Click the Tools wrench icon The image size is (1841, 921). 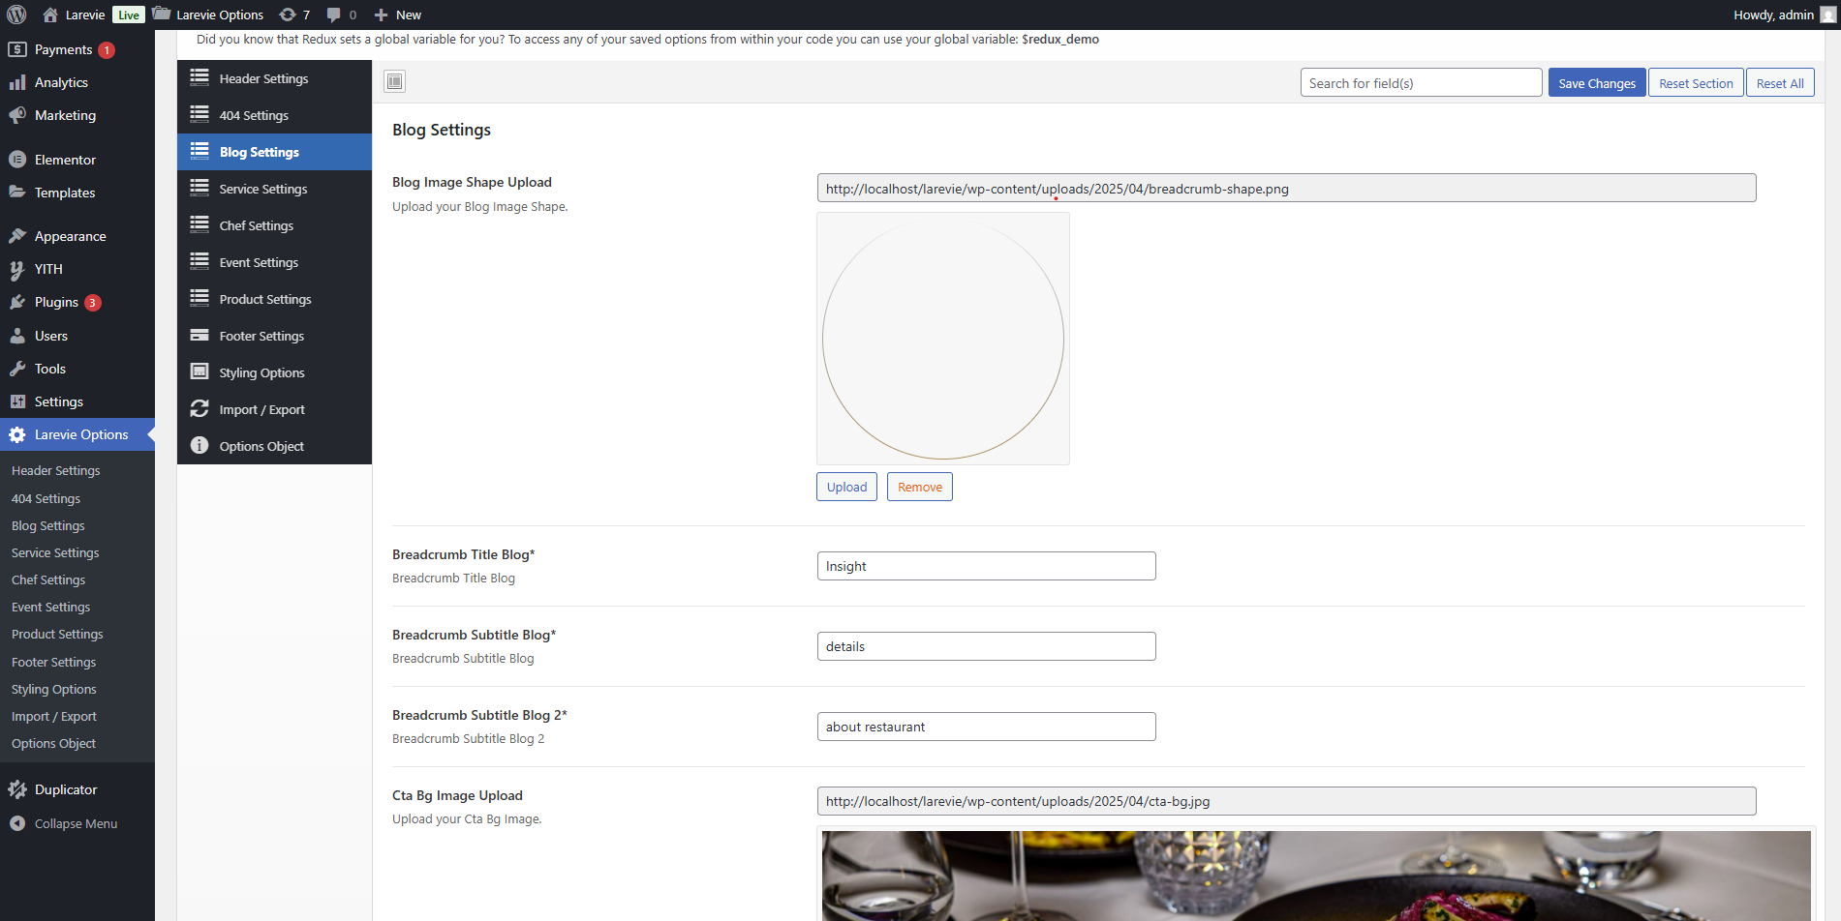[17, 369]
